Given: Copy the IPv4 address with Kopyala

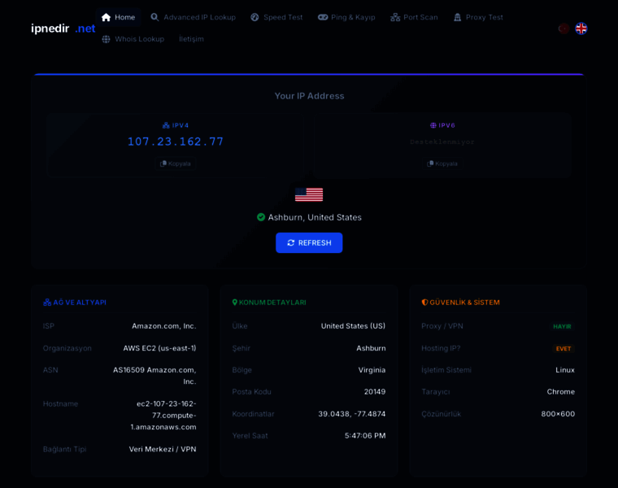Looking at the screenshot, I should click(176, 163).
